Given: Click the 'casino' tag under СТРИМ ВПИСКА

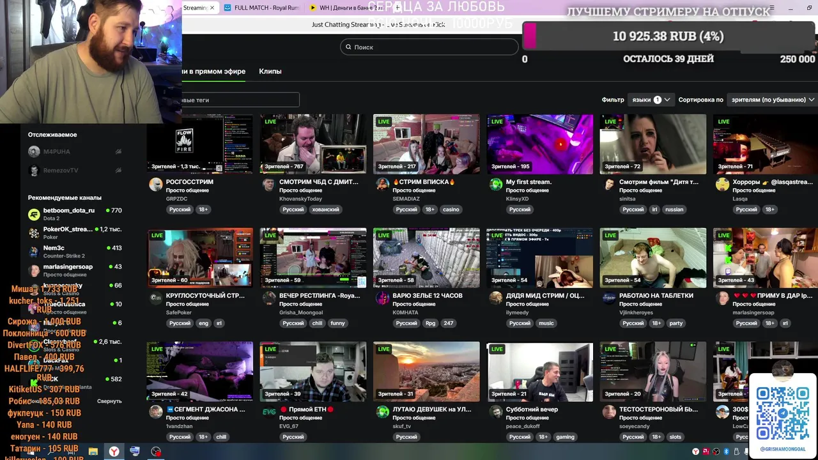Looking at the screenshot, I should [x=451, y=210].
